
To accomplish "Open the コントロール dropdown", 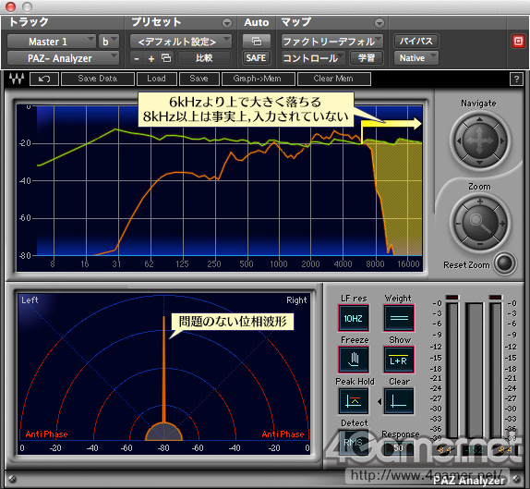I will point(313,58).
